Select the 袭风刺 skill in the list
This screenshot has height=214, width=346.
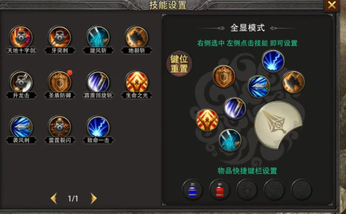pyautogui.click(x=21, y=127)
